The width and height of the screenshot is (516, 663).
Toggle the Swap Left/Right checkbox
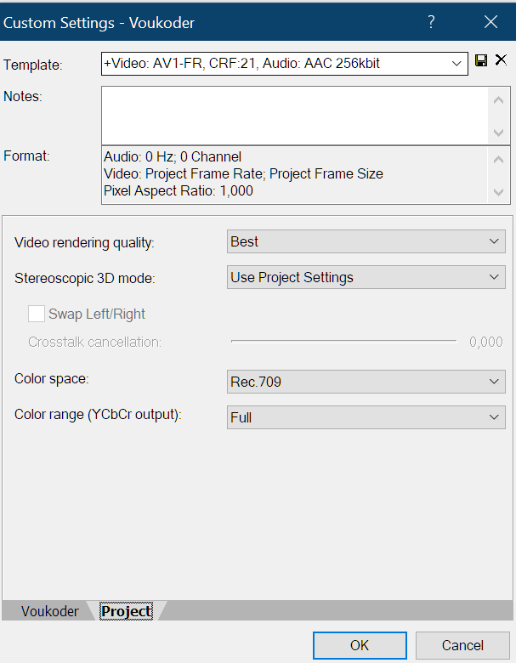37,314
